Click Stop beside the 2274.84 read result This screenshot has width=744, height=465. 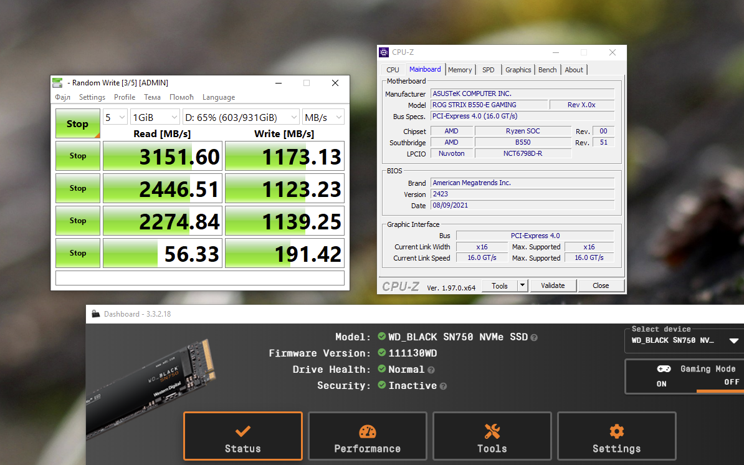click(x=78, y=220)
